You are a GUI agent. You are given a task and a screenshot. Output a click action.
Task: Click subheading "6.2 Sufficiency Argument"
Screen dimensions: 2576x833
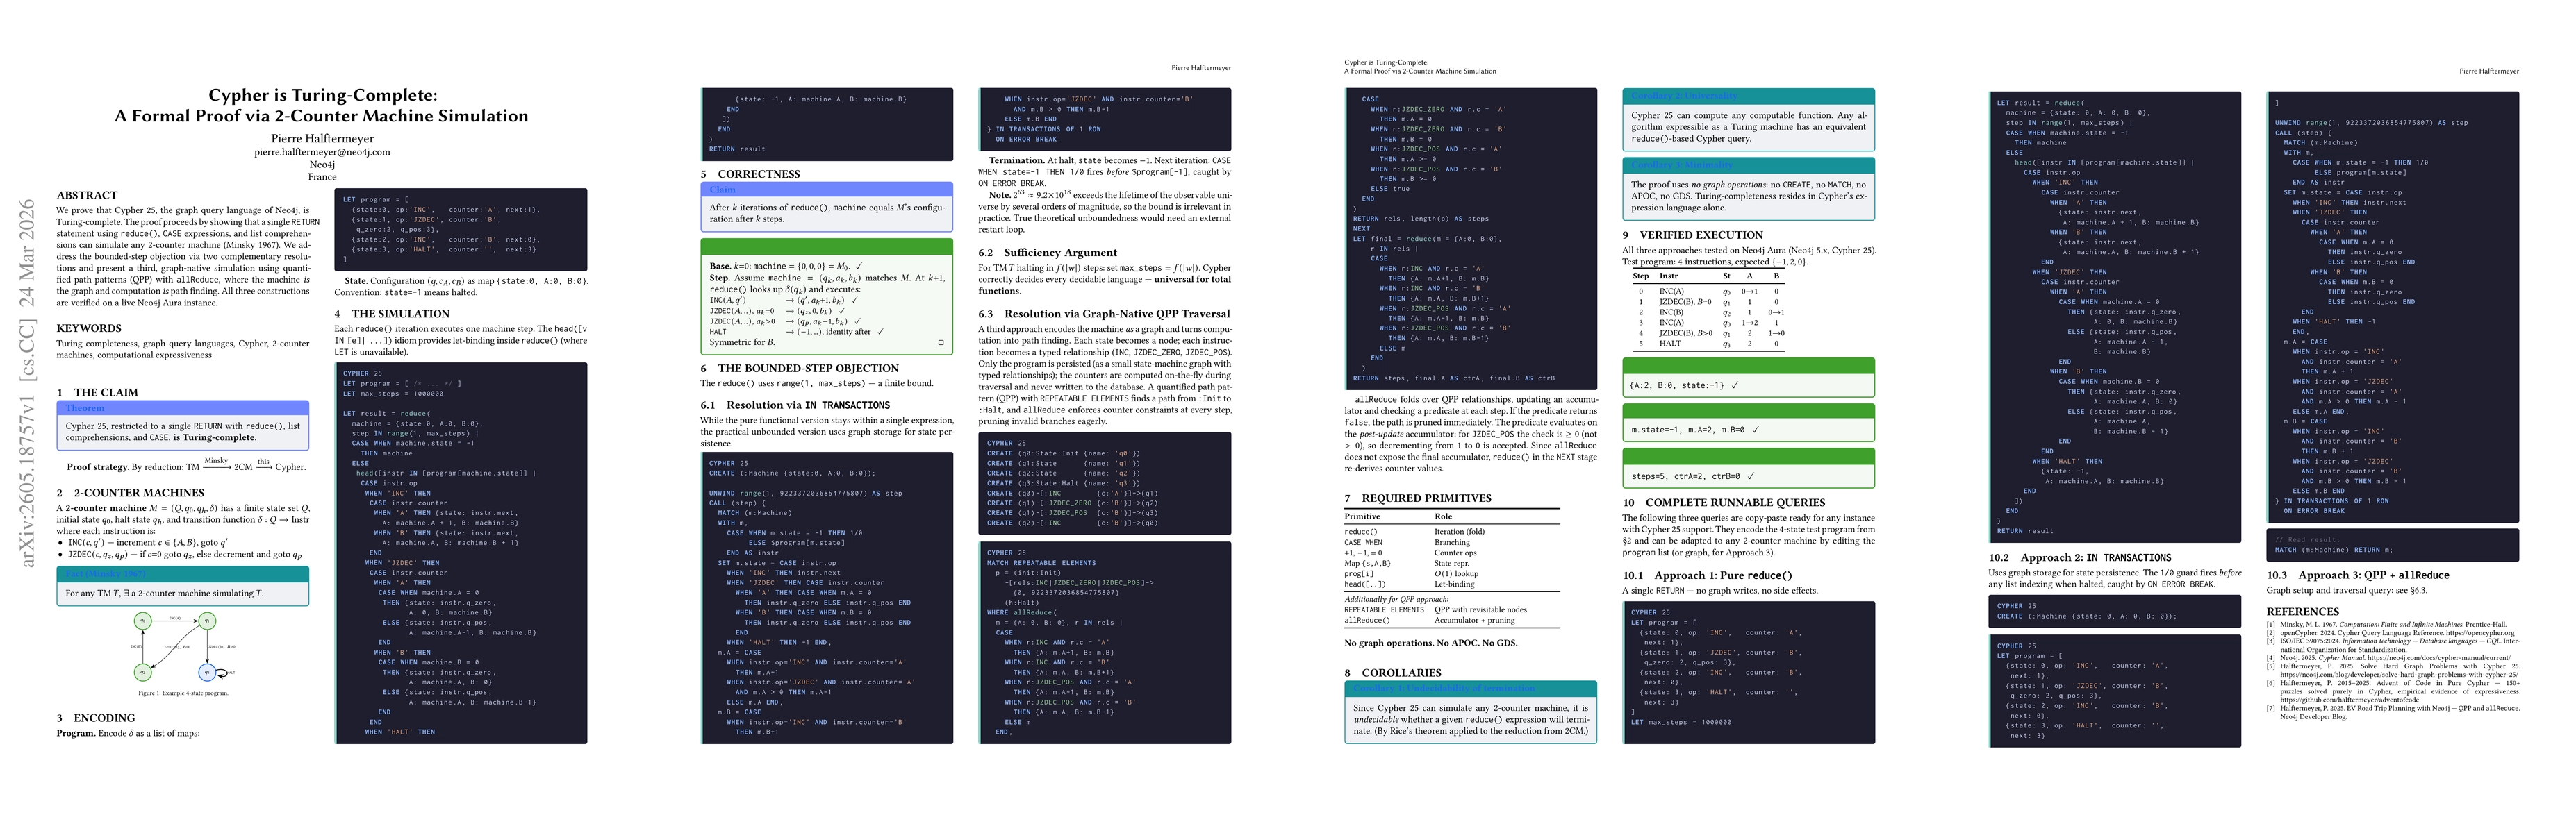(1047, 253)
